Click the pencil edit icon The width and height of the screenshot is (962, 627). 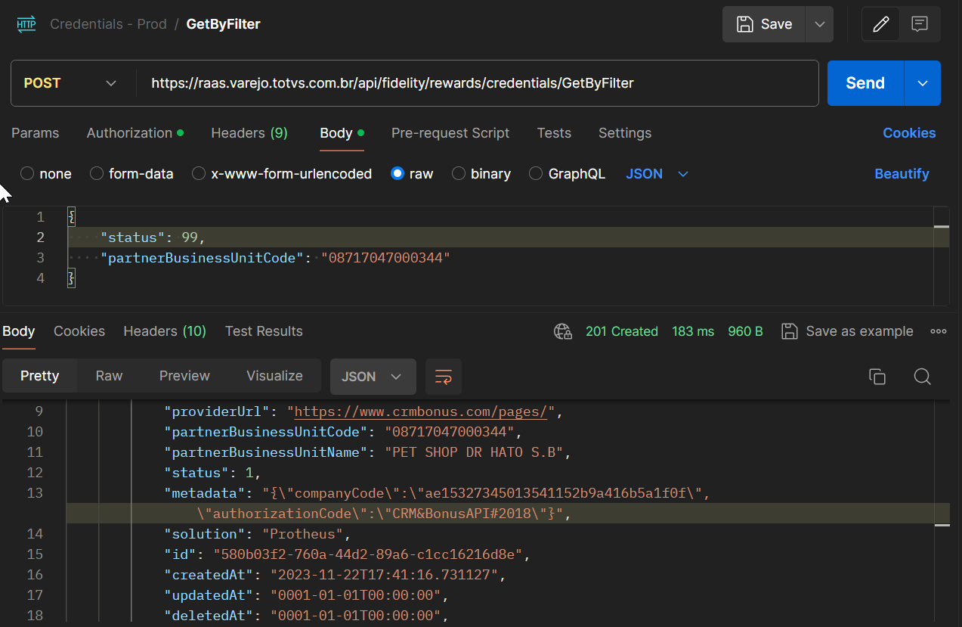880,24
